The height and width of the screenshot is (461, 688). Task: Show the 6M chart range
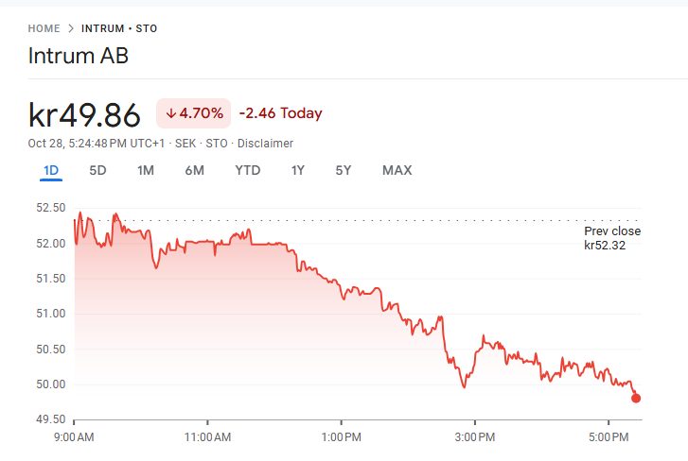pyautogui.click(x=194, y=171)
